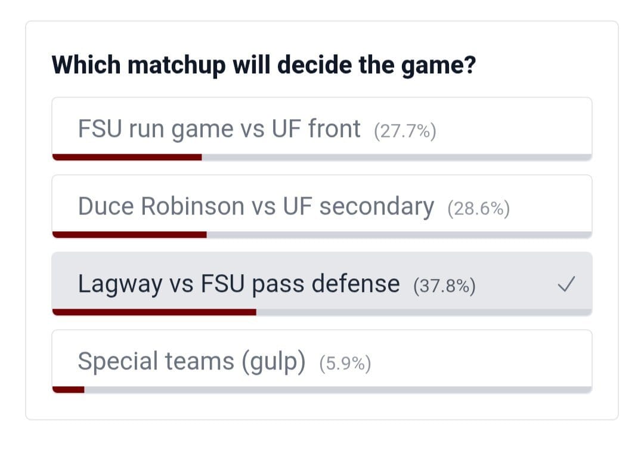
Task: Click gray unfilled bar under Special teams
Action: 338,390
